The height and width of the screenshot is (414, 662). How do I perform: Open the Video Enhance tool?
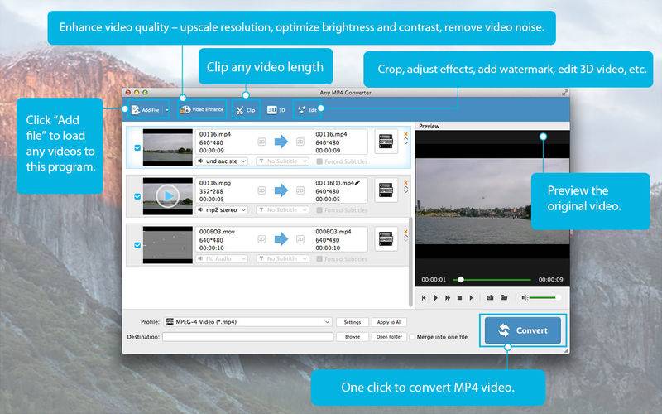[202, 109]
